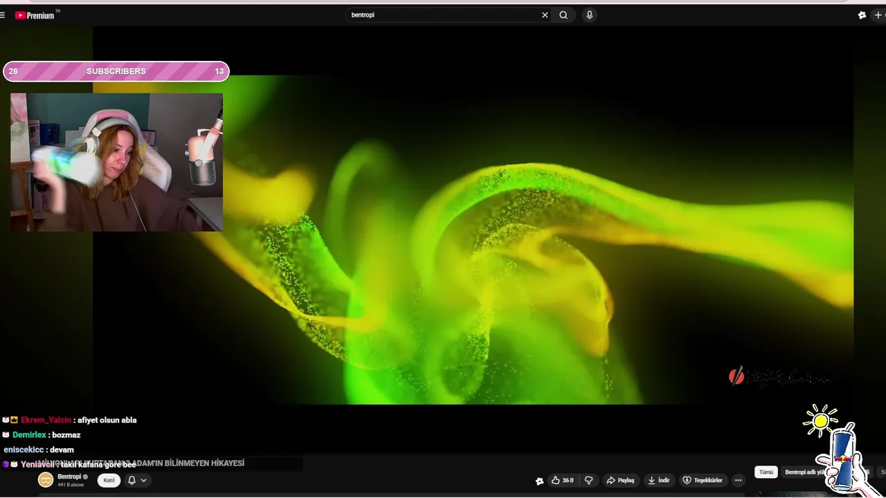The width and height of the screenshot is (886, 498).
Task: Click the streamer webcam overlay
Action: [116, 162]
